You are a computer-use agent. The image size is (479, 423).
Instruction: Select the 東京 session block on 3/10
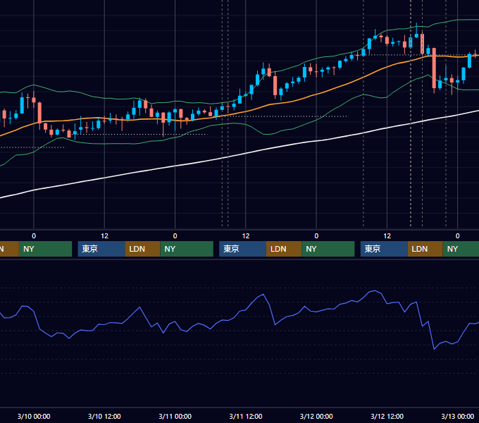(x=101, y=249)
